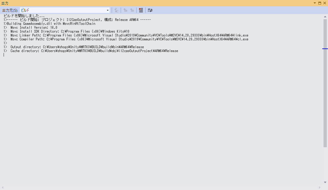
Task: Maximize the 出力 panel
Action: click(320, 3)
